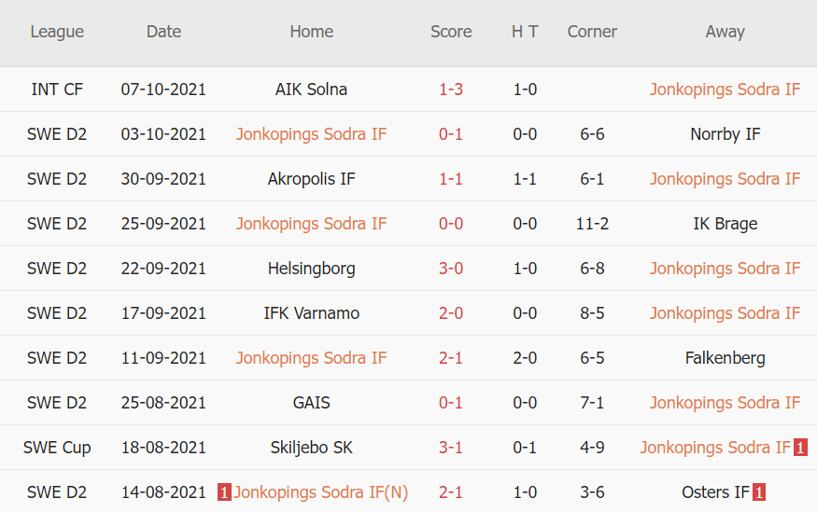Select the Home column header

click(311, 32)
